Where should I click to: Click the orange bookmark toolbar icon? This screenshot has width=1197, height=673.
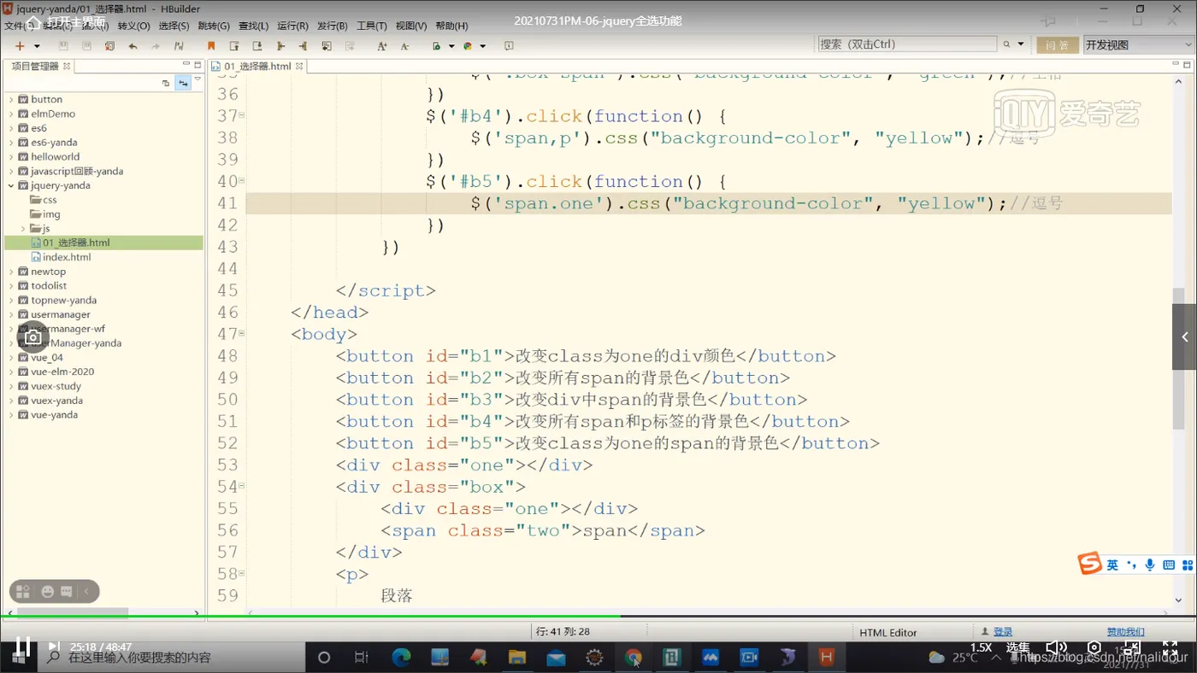pyautogui.click(x=211, y=46)
